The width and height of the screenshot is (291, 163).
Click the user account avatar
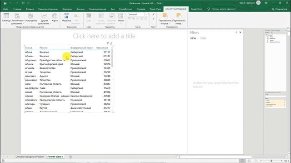coord(258,3)
